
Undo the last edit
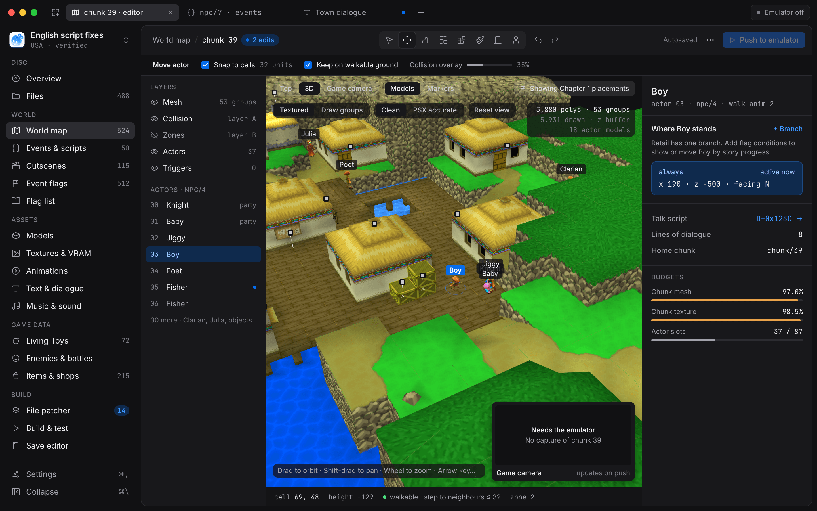click(x=538, y=40)
